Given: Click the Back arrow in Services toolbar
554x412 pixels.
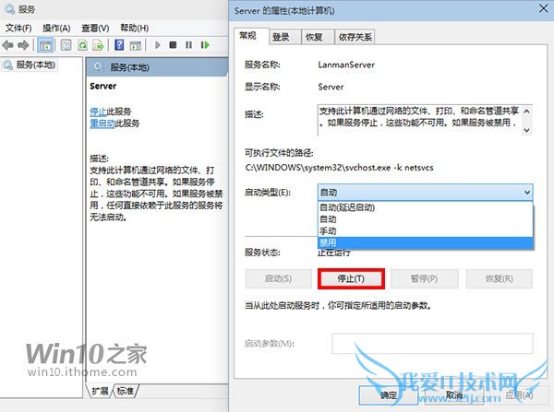Looking at the screenshot, I should [x=7, y=45].
